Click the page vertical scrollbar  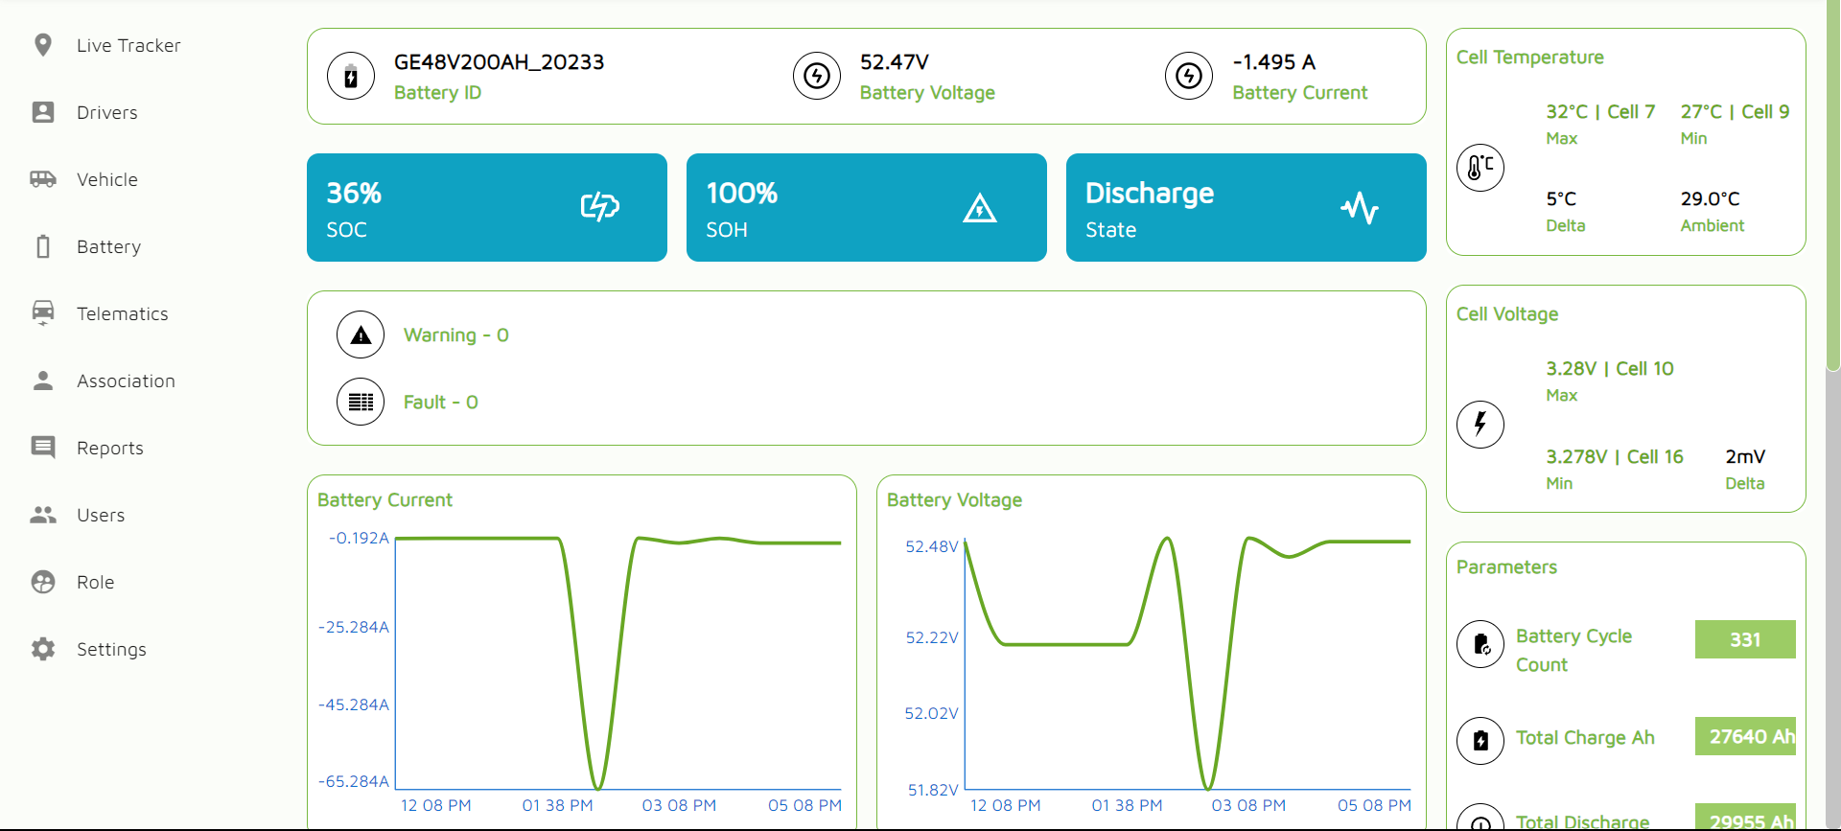tap(1833, 192)
